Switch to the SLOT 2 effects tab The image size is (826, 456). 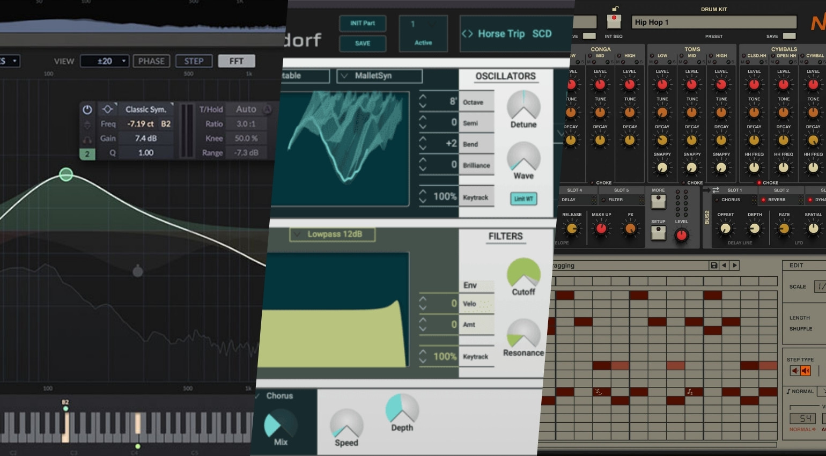[781, 190]
